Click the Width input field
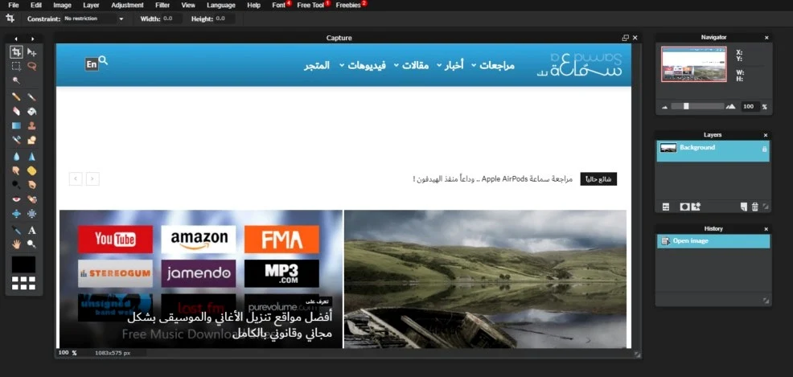Image resolution: width=793 pixels, height=377 pixels. click(x=172, y=18)
